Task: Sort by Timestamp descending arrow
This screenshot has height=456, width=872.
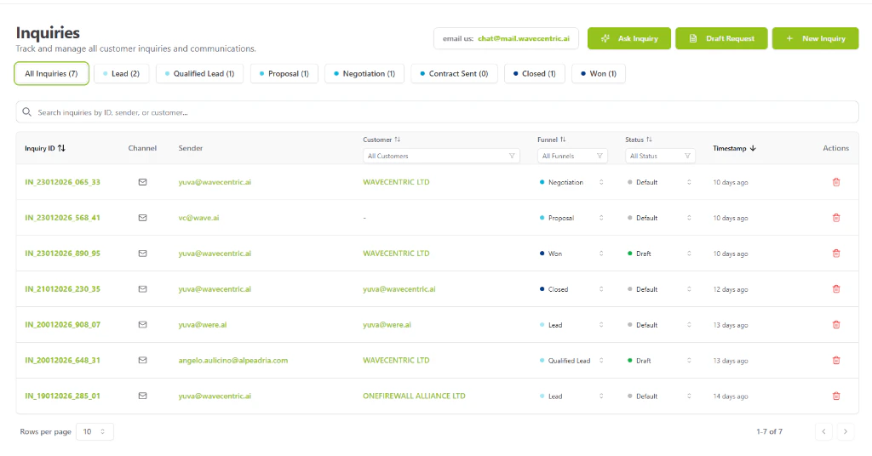Action: [753, 148]
